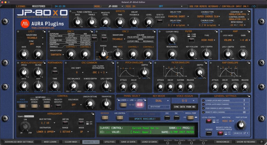Toggle the Effects section lock icon

pos(248,11)
